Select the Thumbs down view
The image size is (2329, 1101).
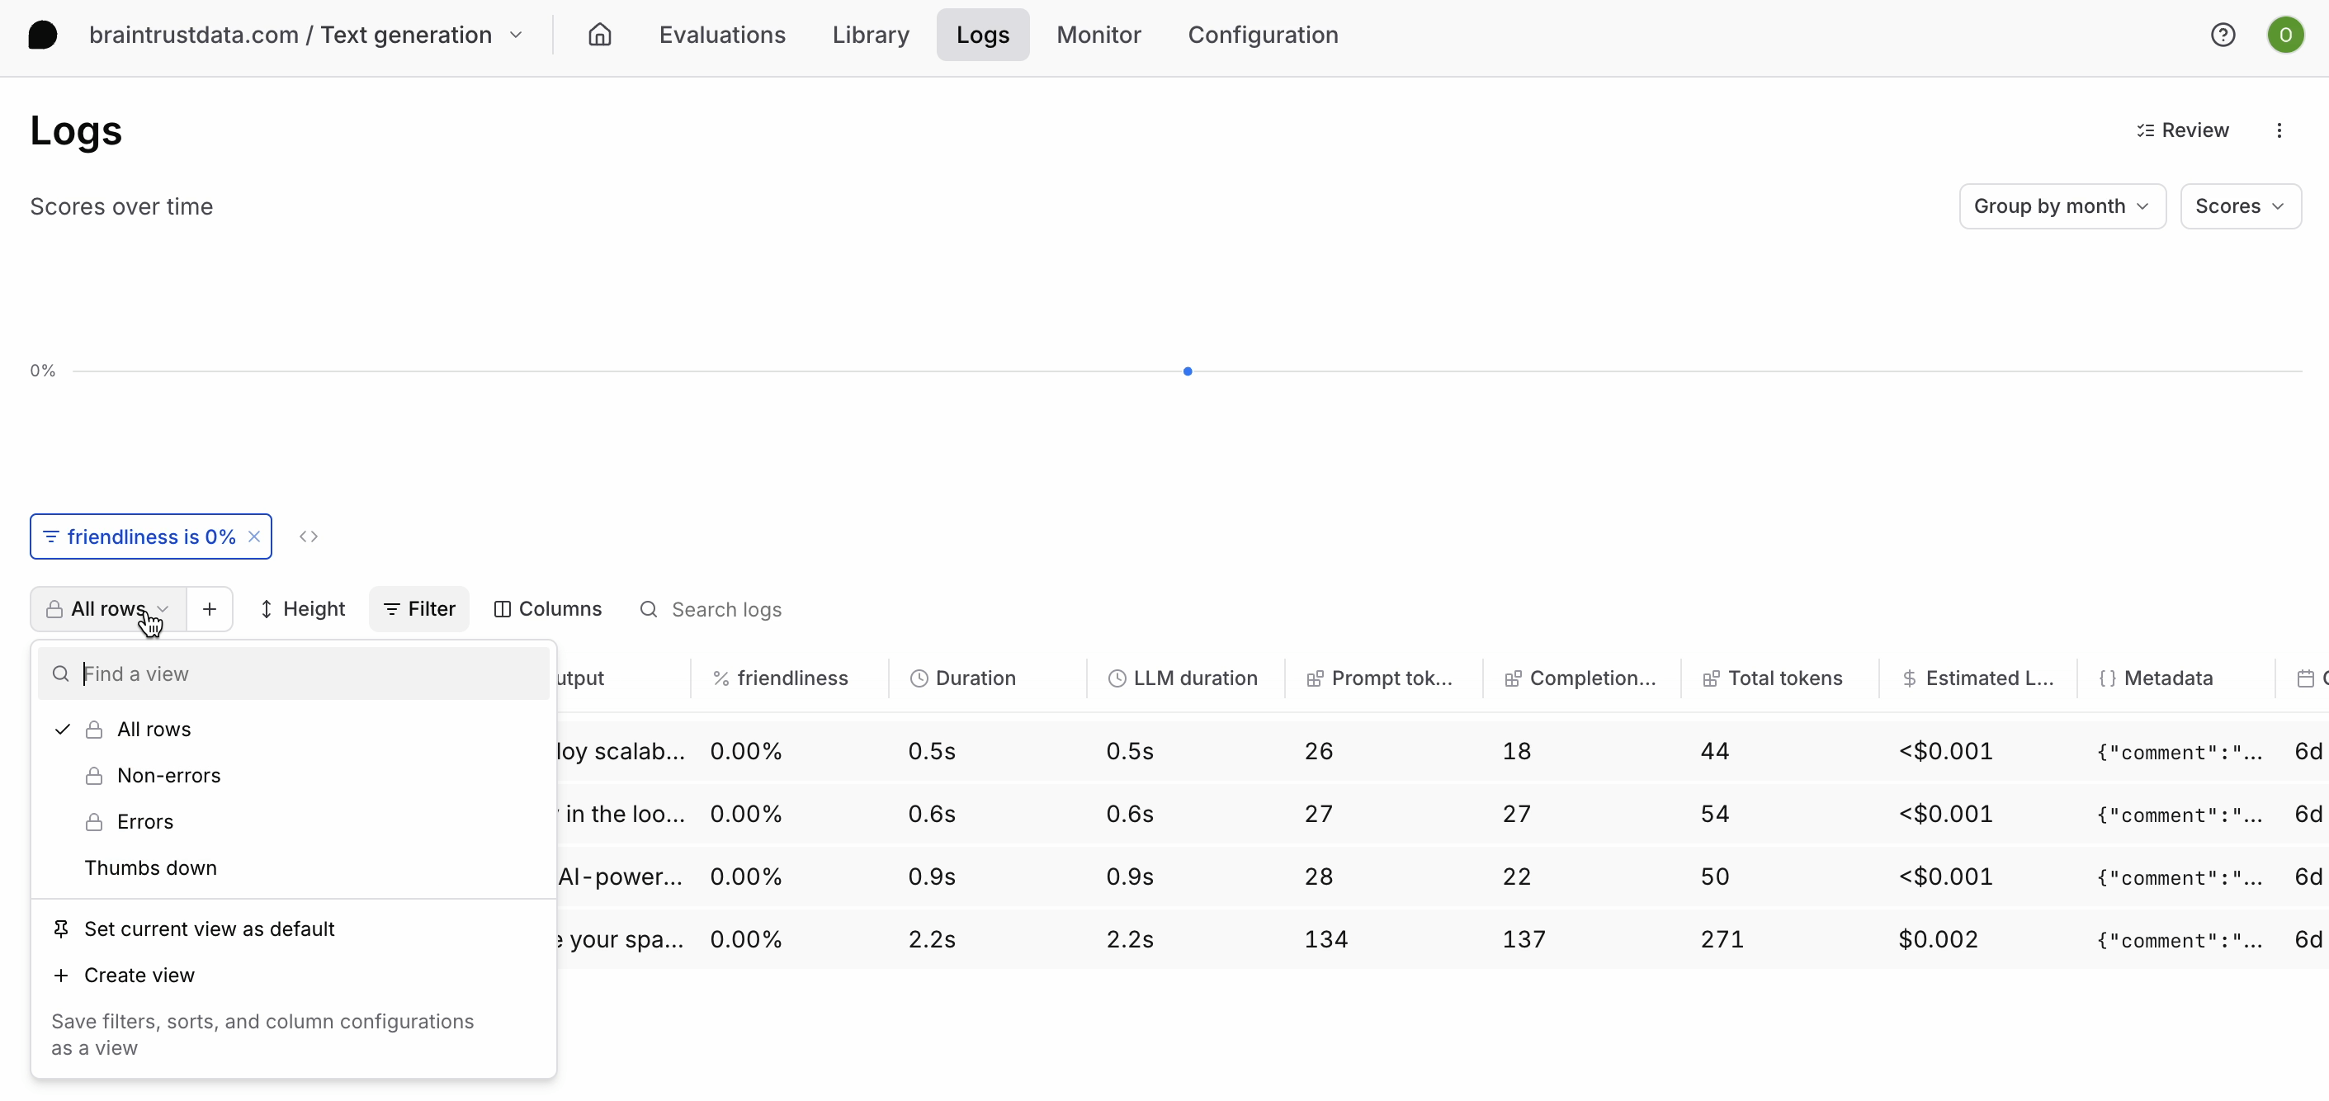[x=150, y=867]
